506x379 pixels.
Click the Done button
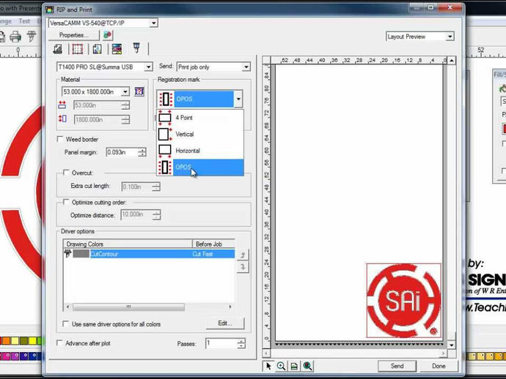click(439, 366)
